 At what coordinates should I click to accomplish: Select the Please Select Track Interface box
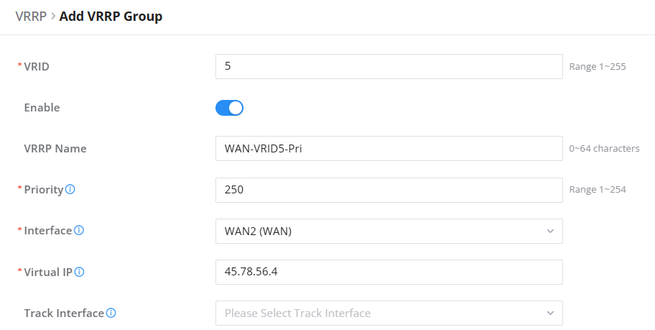pos(389,313)
